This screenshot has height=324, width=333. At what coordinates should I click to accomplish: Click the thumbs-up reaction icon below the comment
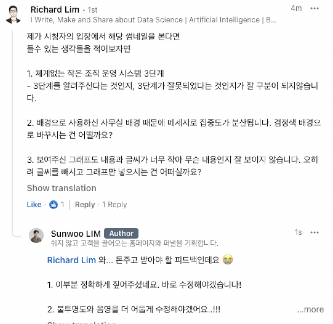pos(53,205)
